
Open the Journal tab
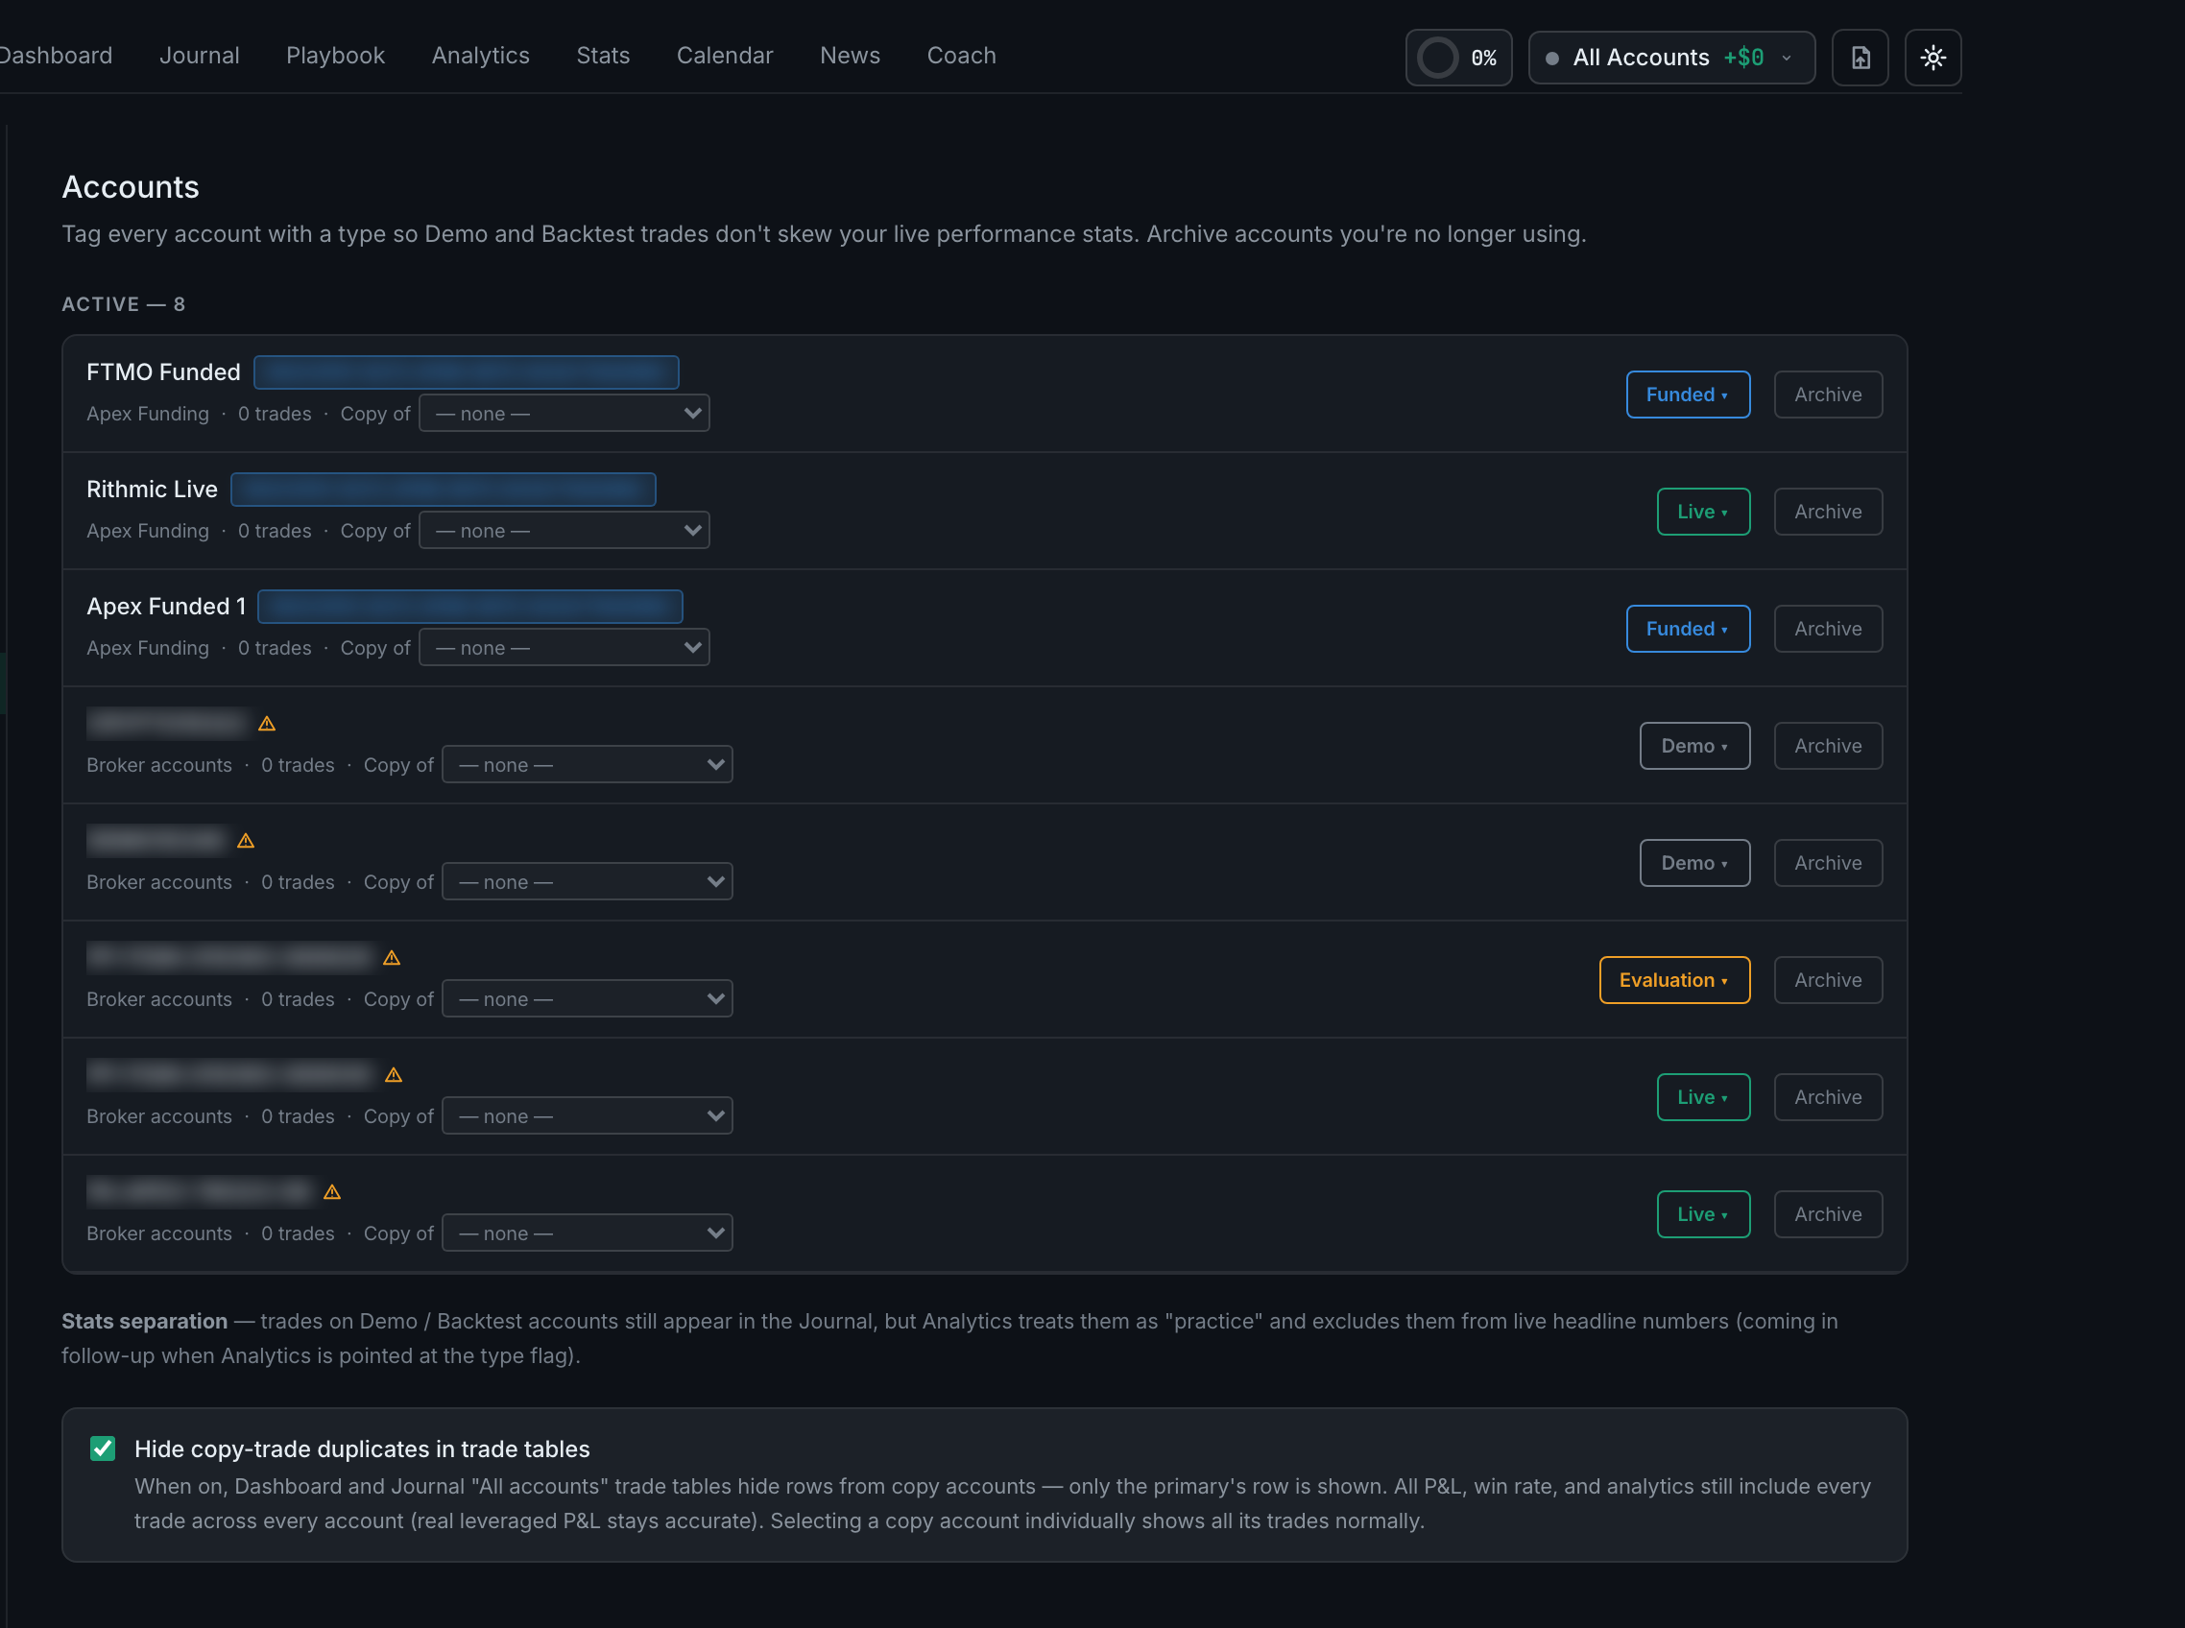tap(199, 57)
